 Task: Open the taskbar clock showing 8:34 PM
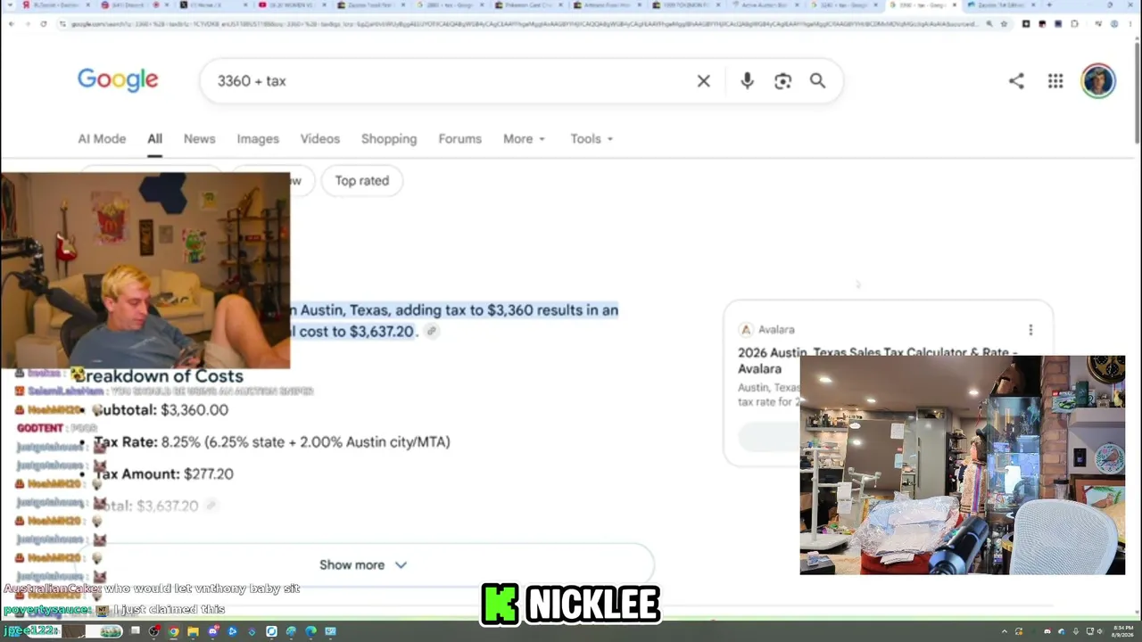pos(1121,631)
